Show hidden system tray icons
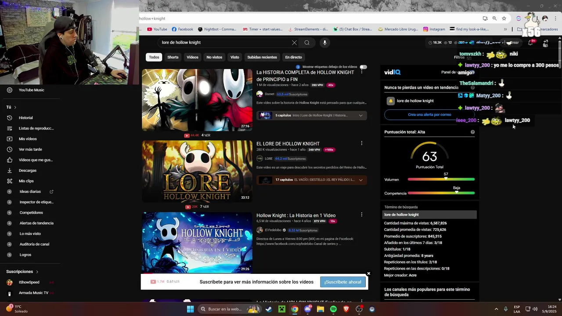Screen dimensions: 562x316 pyautogui.click(x=496, y=309)
